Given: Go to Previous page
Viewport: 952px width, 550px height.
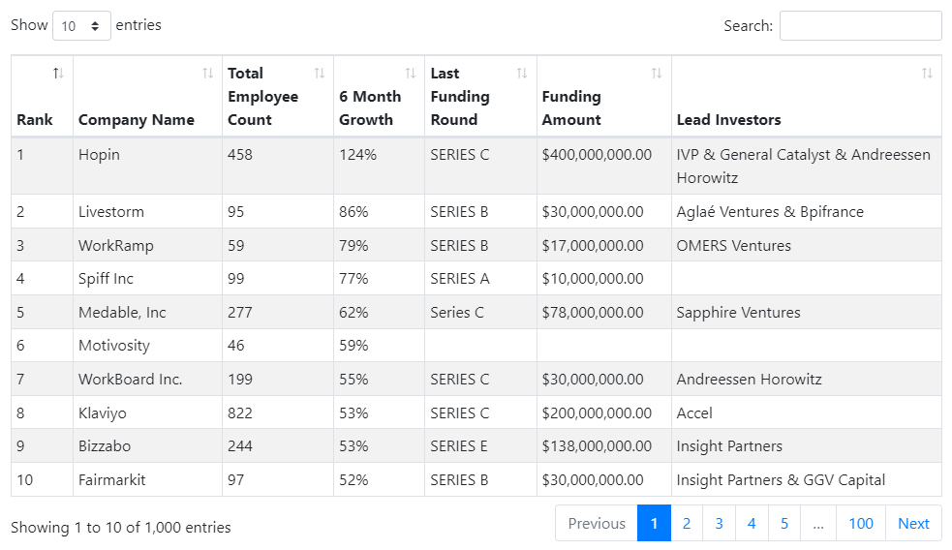Looking at the screenshot, I should pos(597,523).
